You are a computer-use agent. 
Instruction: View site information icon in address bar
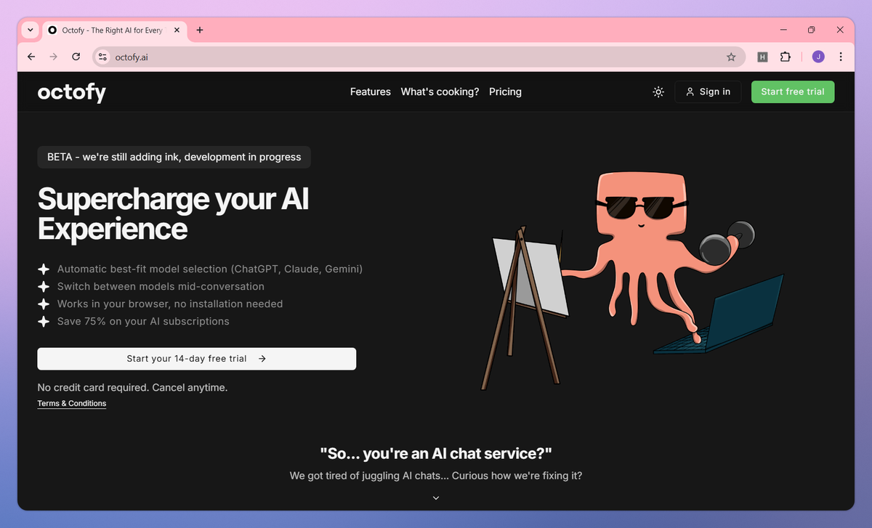(102, 57)
